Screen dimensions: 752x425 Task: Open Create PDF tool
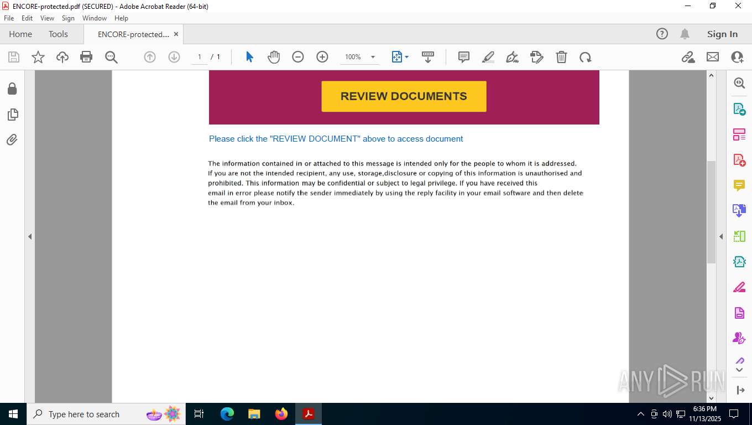739,160
